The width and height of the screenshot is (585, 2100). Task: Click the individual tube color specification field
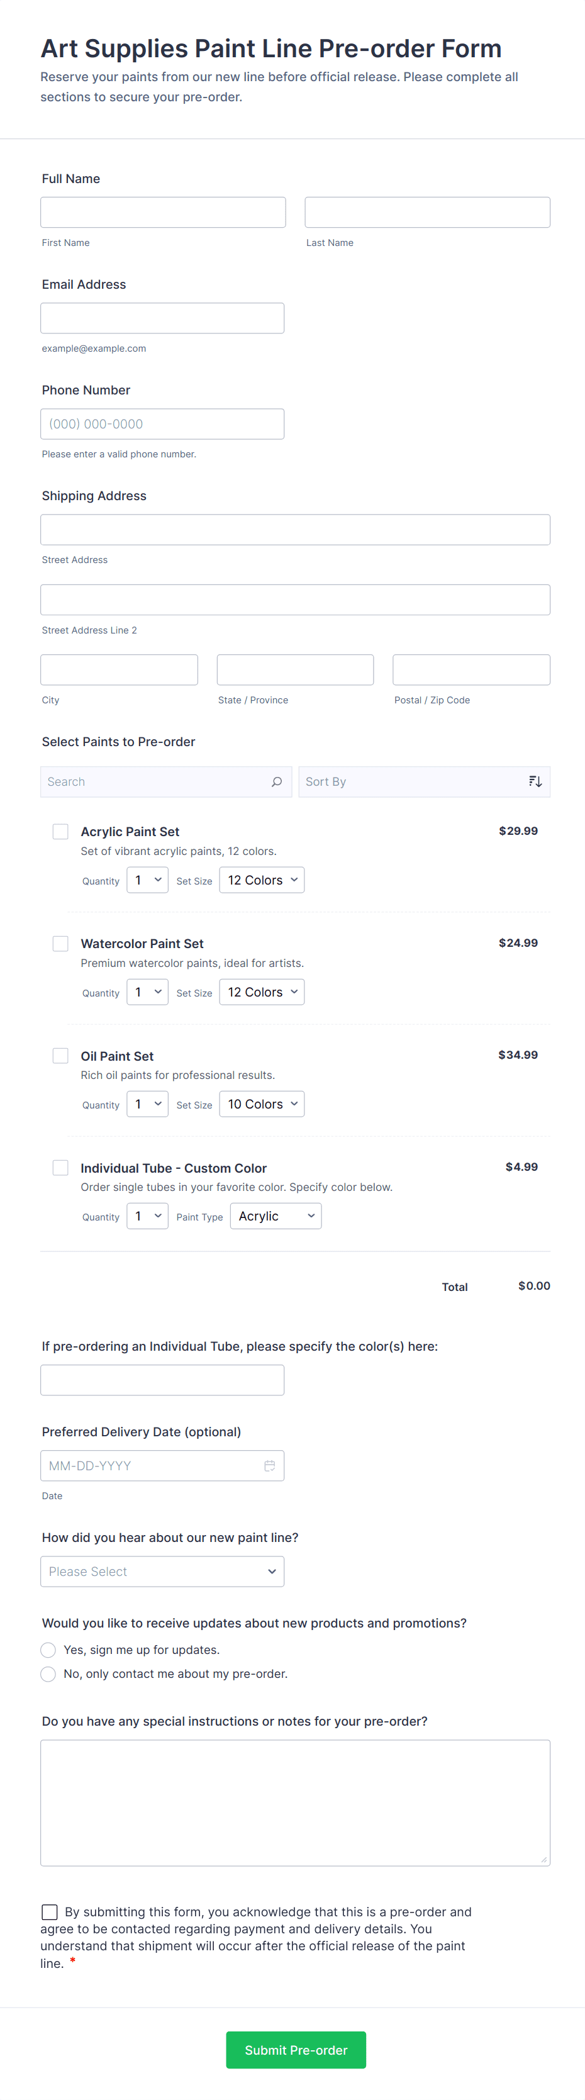(162, 1380)
